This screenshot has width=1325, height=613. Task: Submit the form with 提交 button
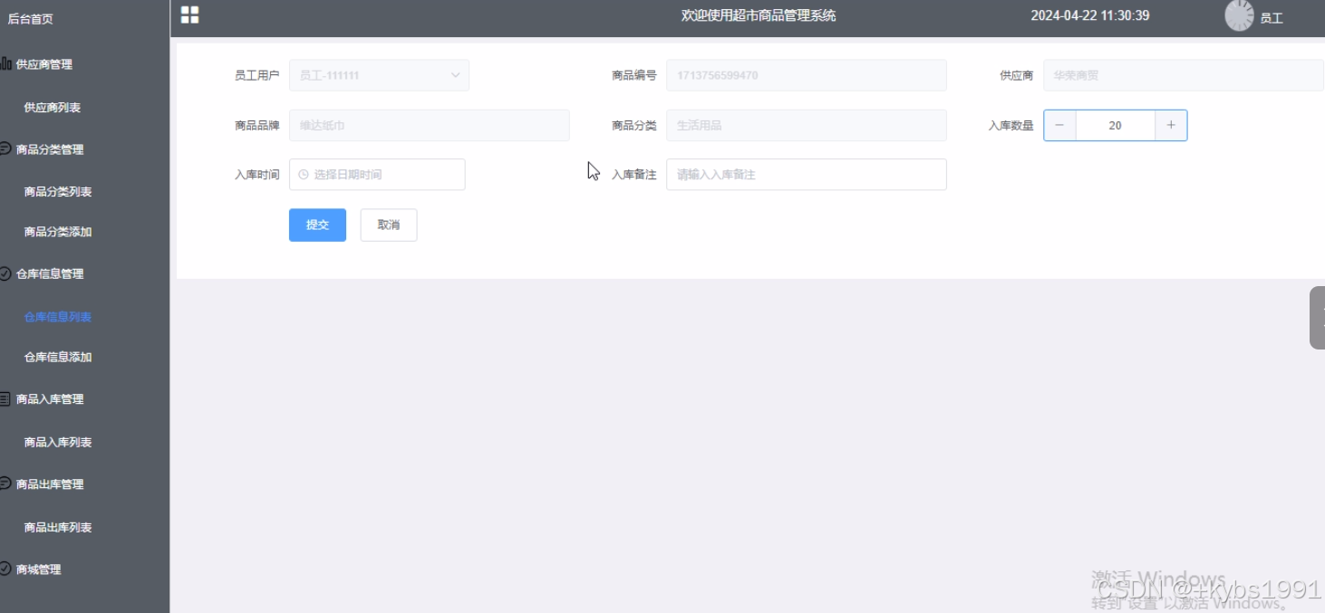click(x=317, y=225)
